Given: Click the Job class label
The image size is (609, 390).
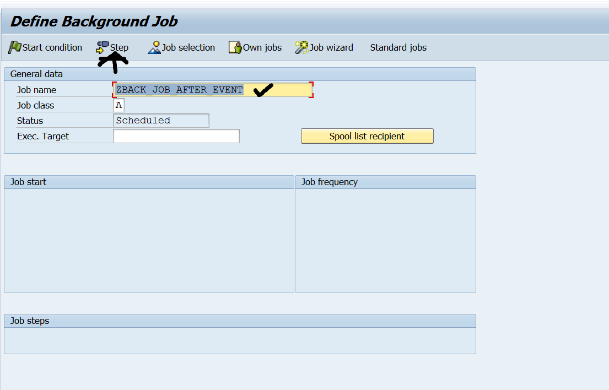Looking at the screenshot, I should tap(35, 106).
